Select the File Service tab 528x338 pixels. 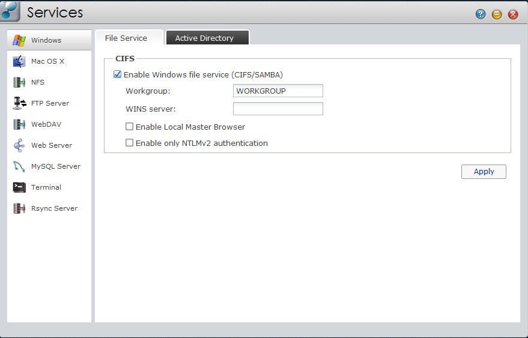126,38
